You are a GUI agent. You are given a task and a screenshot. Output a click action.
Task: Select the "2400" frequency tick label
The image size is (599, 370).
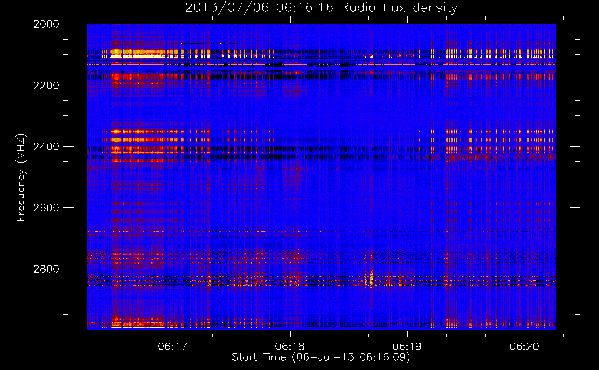tap(46, 147)
